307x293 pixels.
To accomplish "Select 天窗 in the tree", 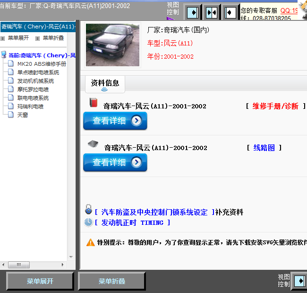I will [23, 115].
